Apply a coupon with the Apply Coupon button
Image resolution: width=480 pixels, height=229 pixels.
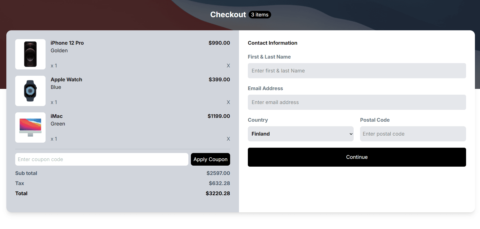[210, 159]
